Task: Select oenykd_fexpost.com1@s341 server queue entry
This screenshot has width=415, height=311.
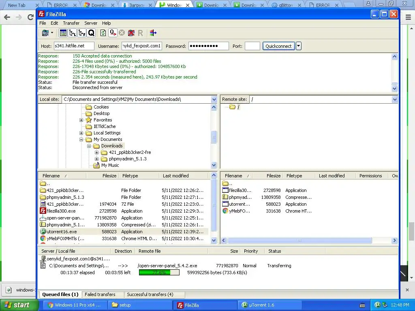Action: point(78,259)
